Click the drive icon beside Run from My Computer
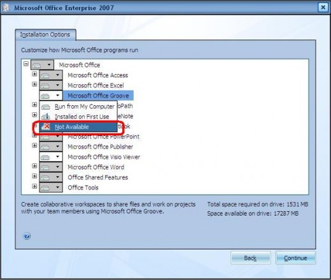 (x=46, y=107)
